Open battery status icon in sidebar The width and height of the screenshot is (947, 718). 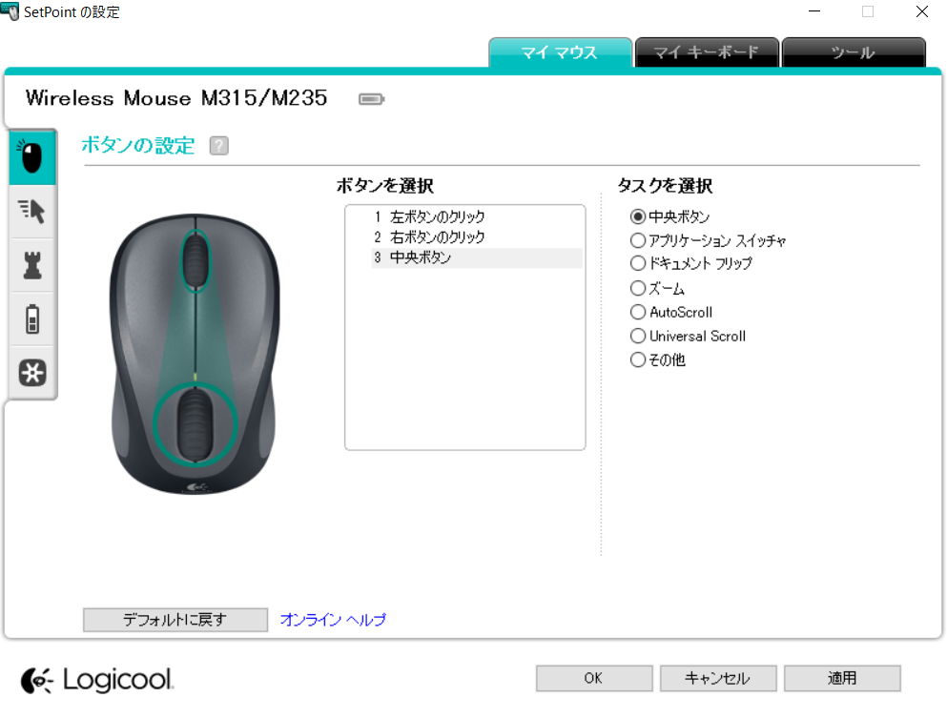[x=32, y=318]
